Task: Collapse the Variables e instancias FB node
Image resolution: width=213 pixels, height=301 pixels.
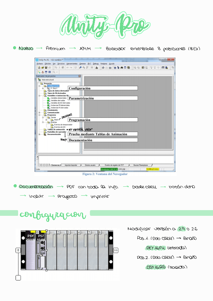Action: [x=39, y=95]
